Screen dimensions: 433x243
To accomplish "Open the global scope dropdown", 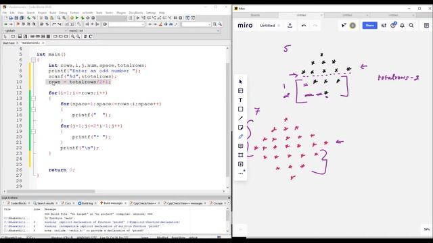I will 35,30.
